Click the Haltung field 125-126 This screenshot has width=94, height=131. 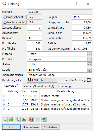[60, 12]
